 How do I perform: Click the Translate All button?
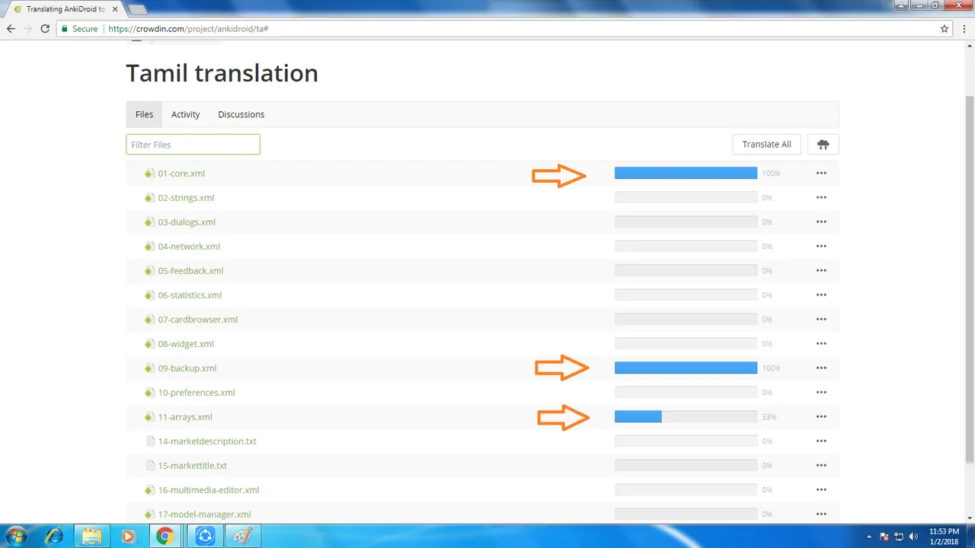coord(766,145)
